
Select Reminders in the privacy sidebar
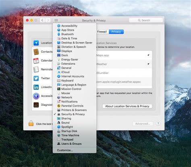[x=42, y=69]
